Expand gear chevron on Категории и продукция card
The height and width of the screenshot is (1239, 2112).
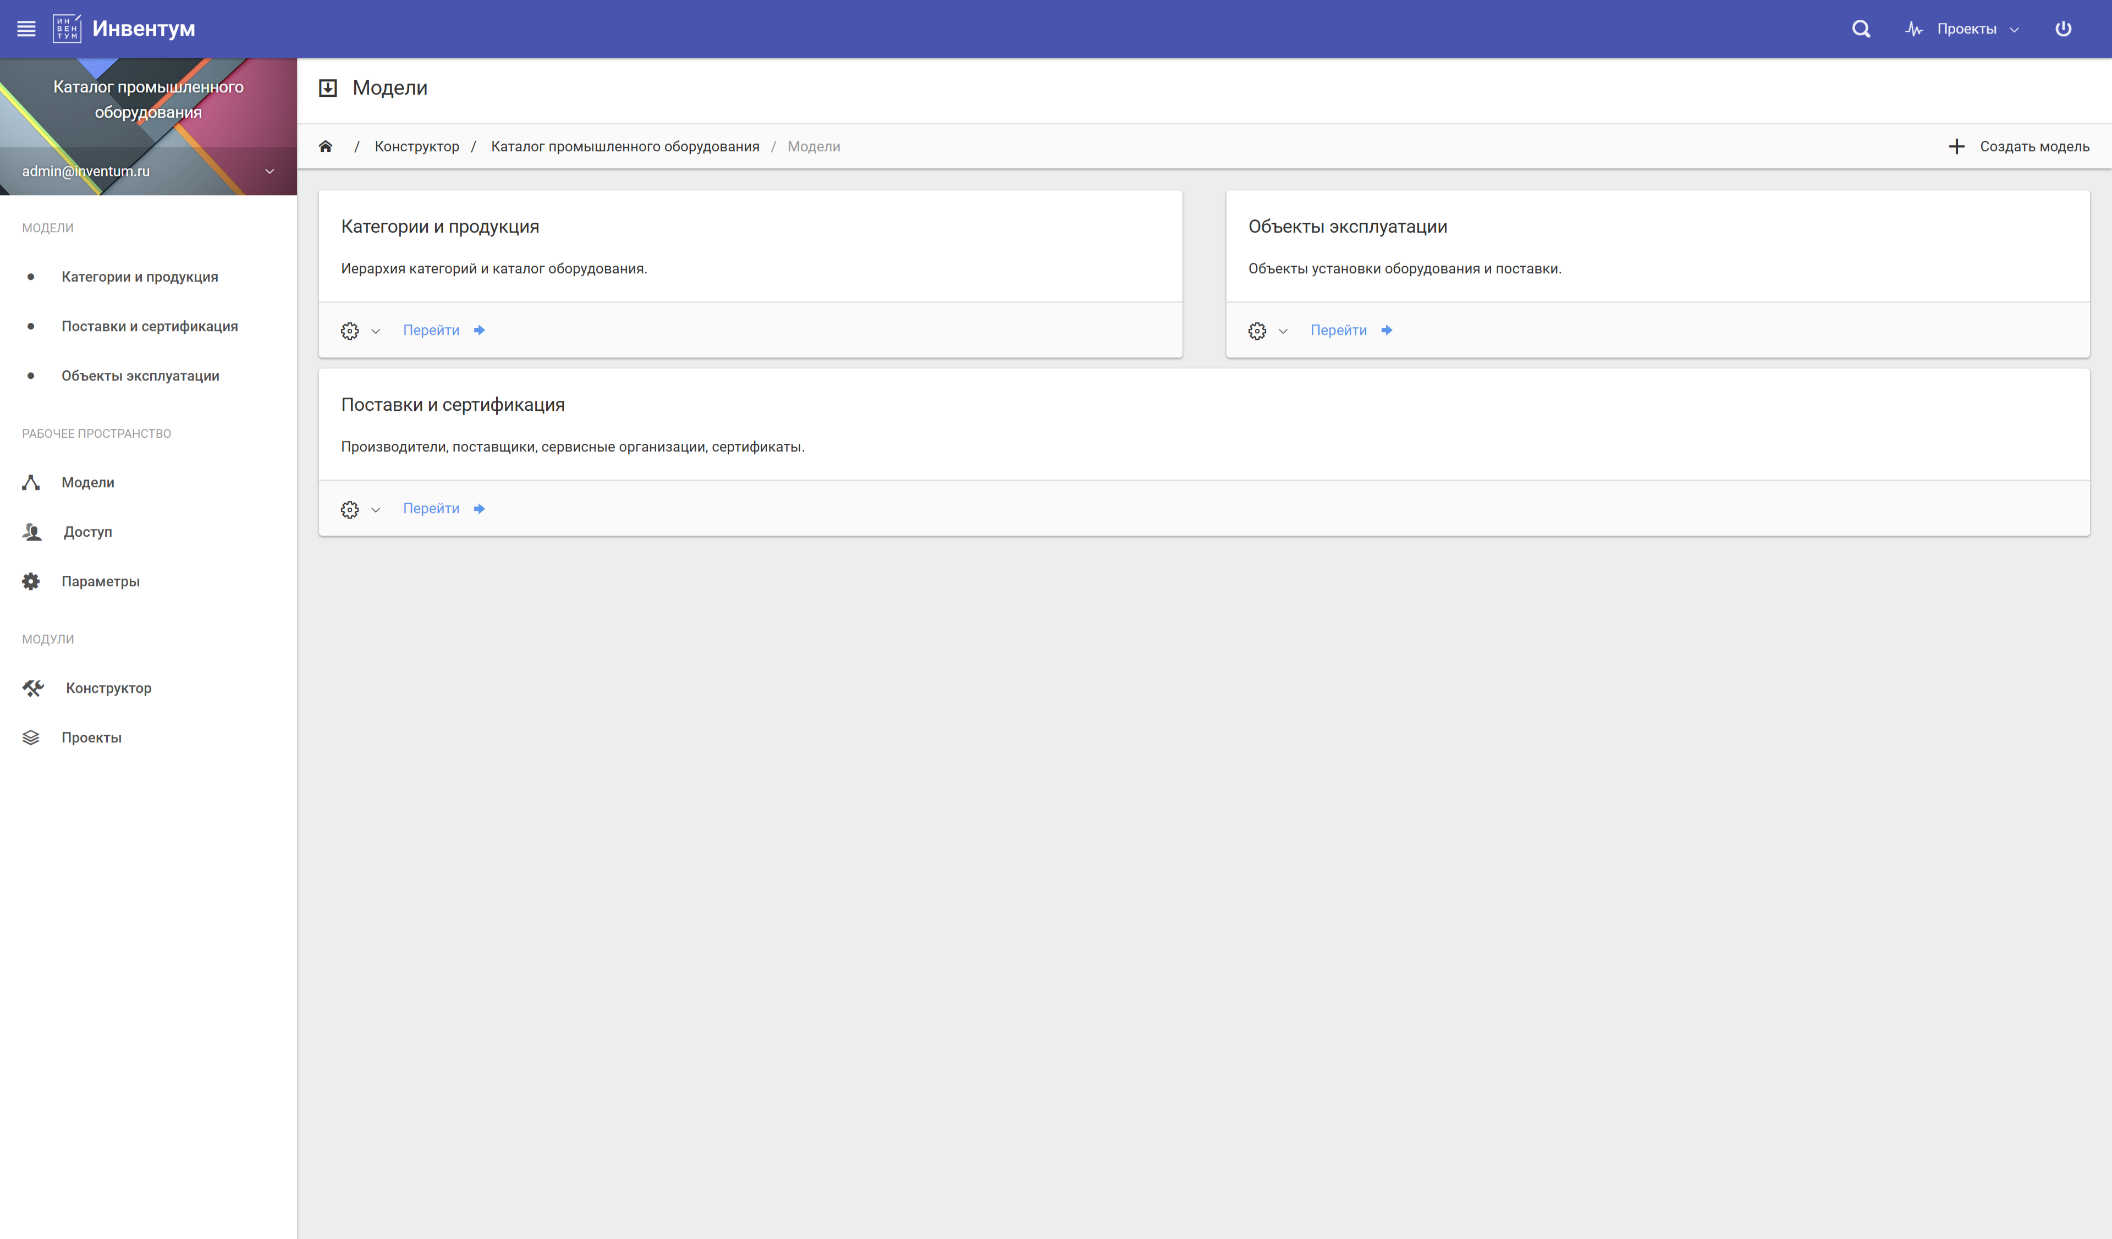pos(376,331)
